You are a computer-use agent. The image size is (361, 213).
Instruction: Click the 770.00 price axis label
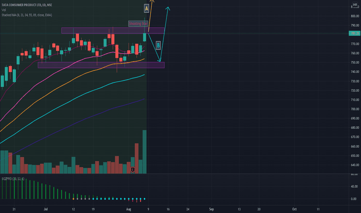click(355, 44)
